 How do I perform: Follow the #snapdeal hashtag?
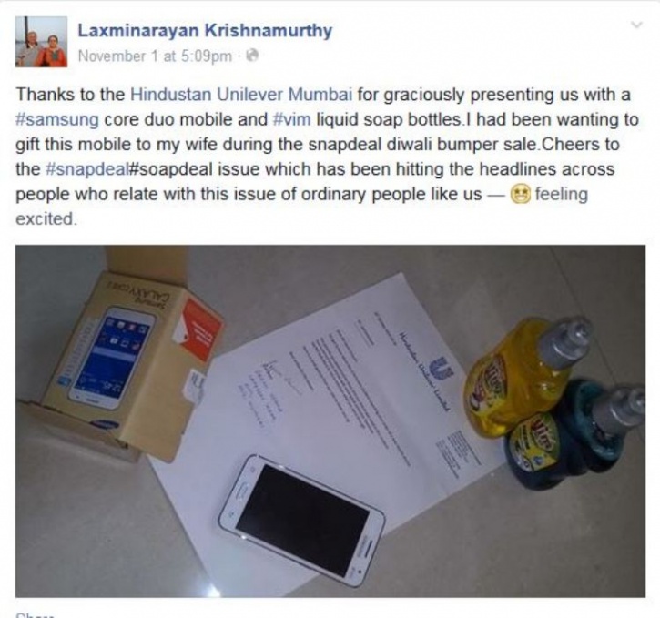pos(86,169)
